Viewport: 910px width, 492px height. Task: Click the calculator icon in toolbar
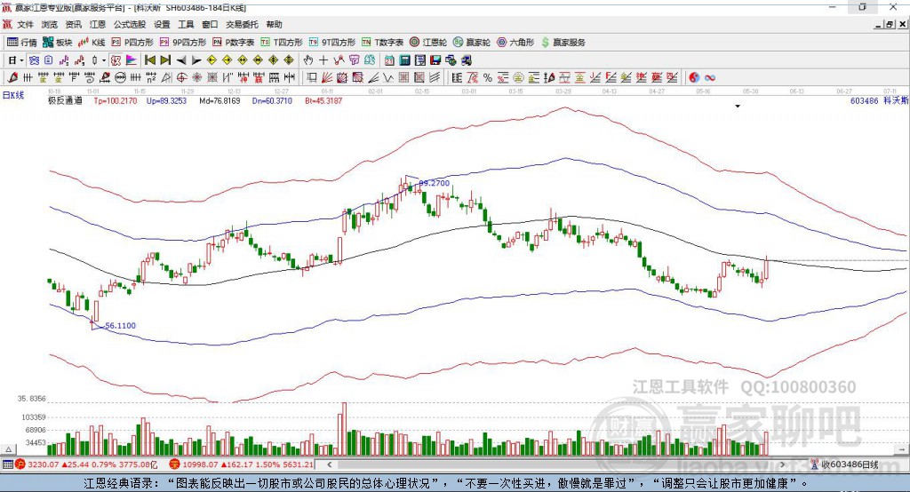tap(405, 60)
